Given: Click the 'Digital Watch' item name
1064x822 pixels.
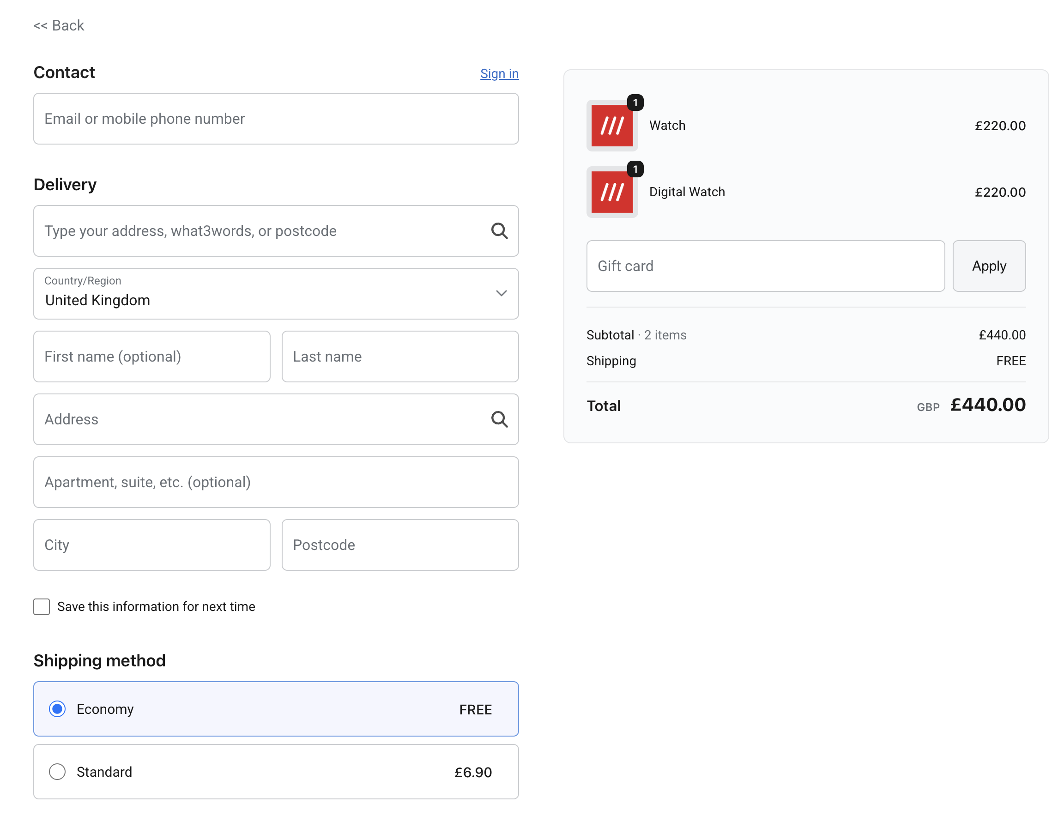Looking at the screenshot, I should click(687, 192).
